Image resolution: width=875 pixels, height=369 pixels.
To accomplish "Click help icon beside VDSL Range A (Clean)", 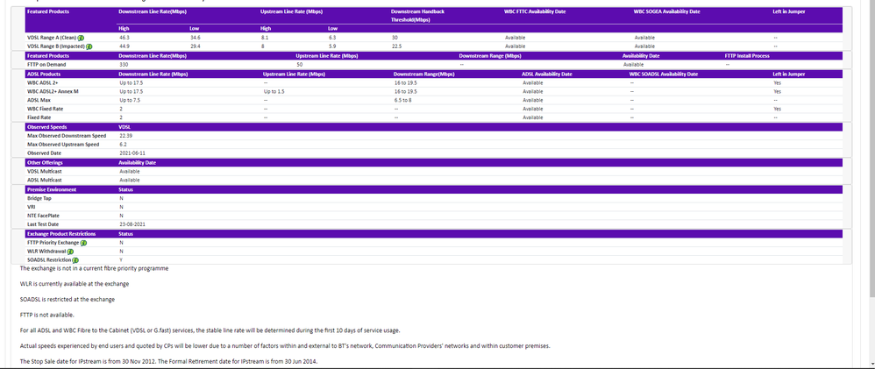I will tap(81, 39).
